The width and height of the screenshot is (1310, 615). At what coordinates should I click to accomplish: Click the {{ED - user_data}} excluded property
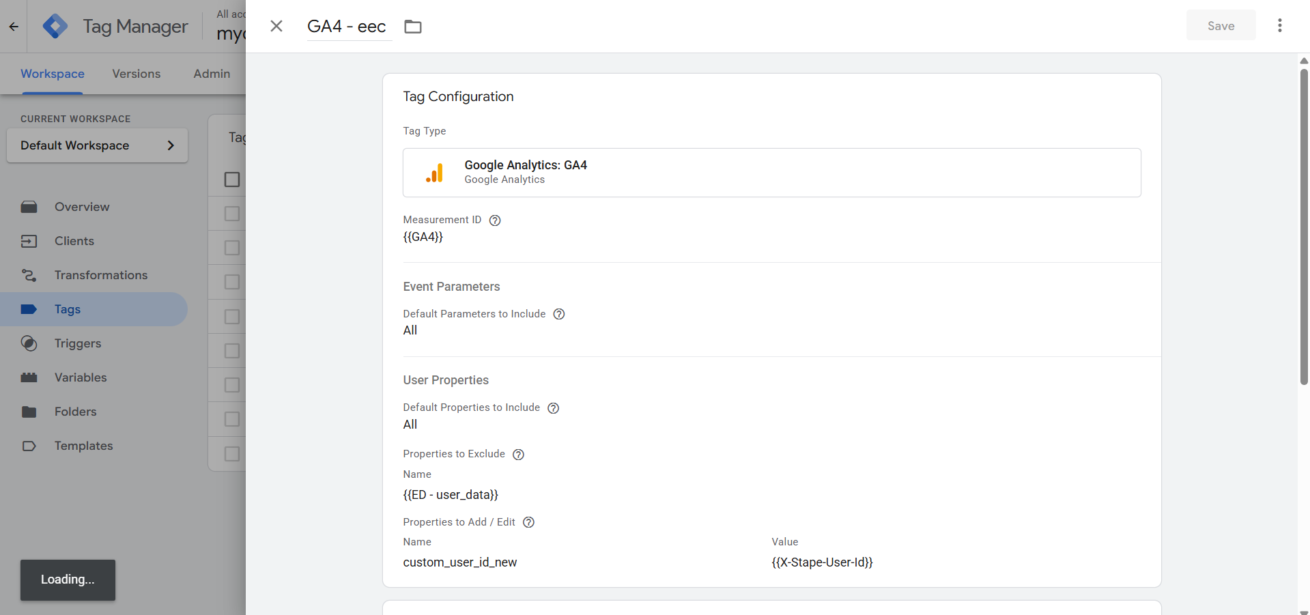point(451,495)
